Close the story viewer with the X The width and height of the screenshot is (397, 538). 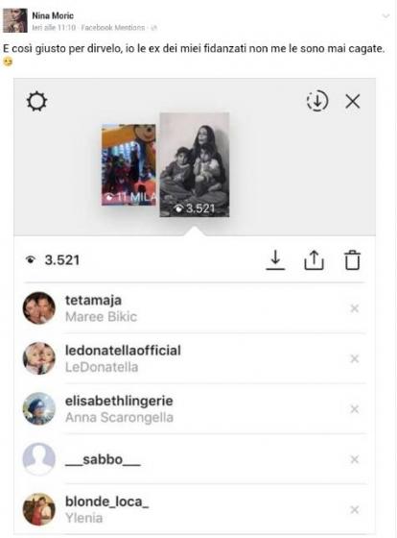click(353, 102)
